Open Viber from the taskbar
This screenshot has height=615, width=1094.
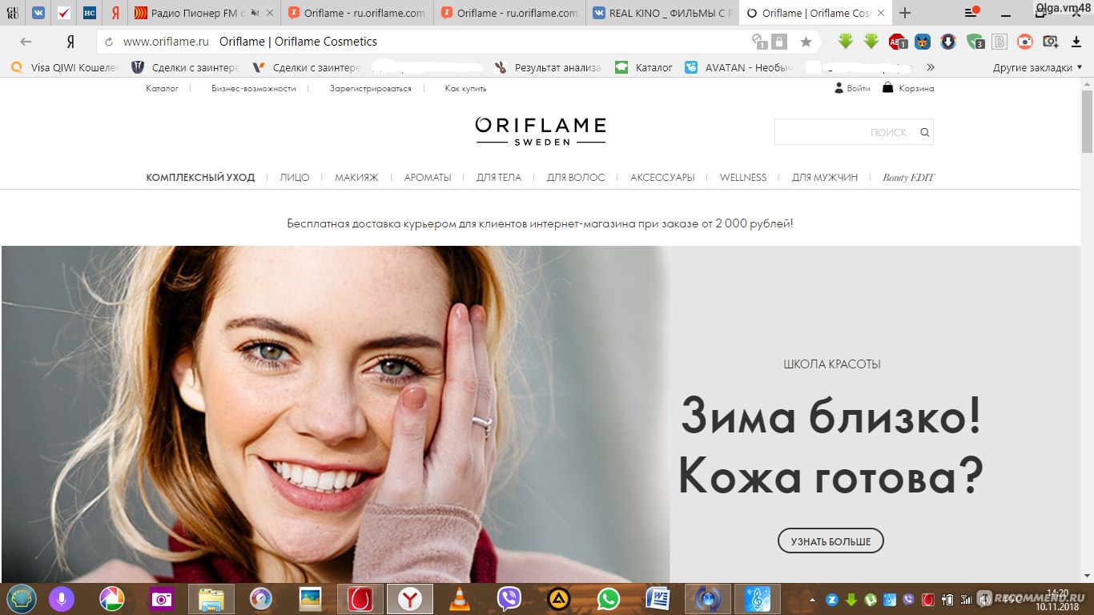coord(509,599)
